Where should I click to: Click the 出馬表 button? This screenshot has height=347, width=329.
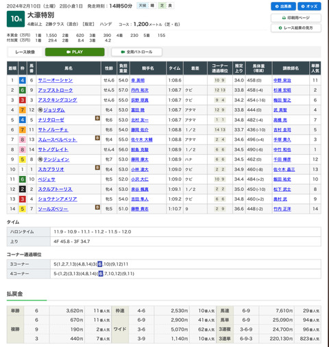283,6
